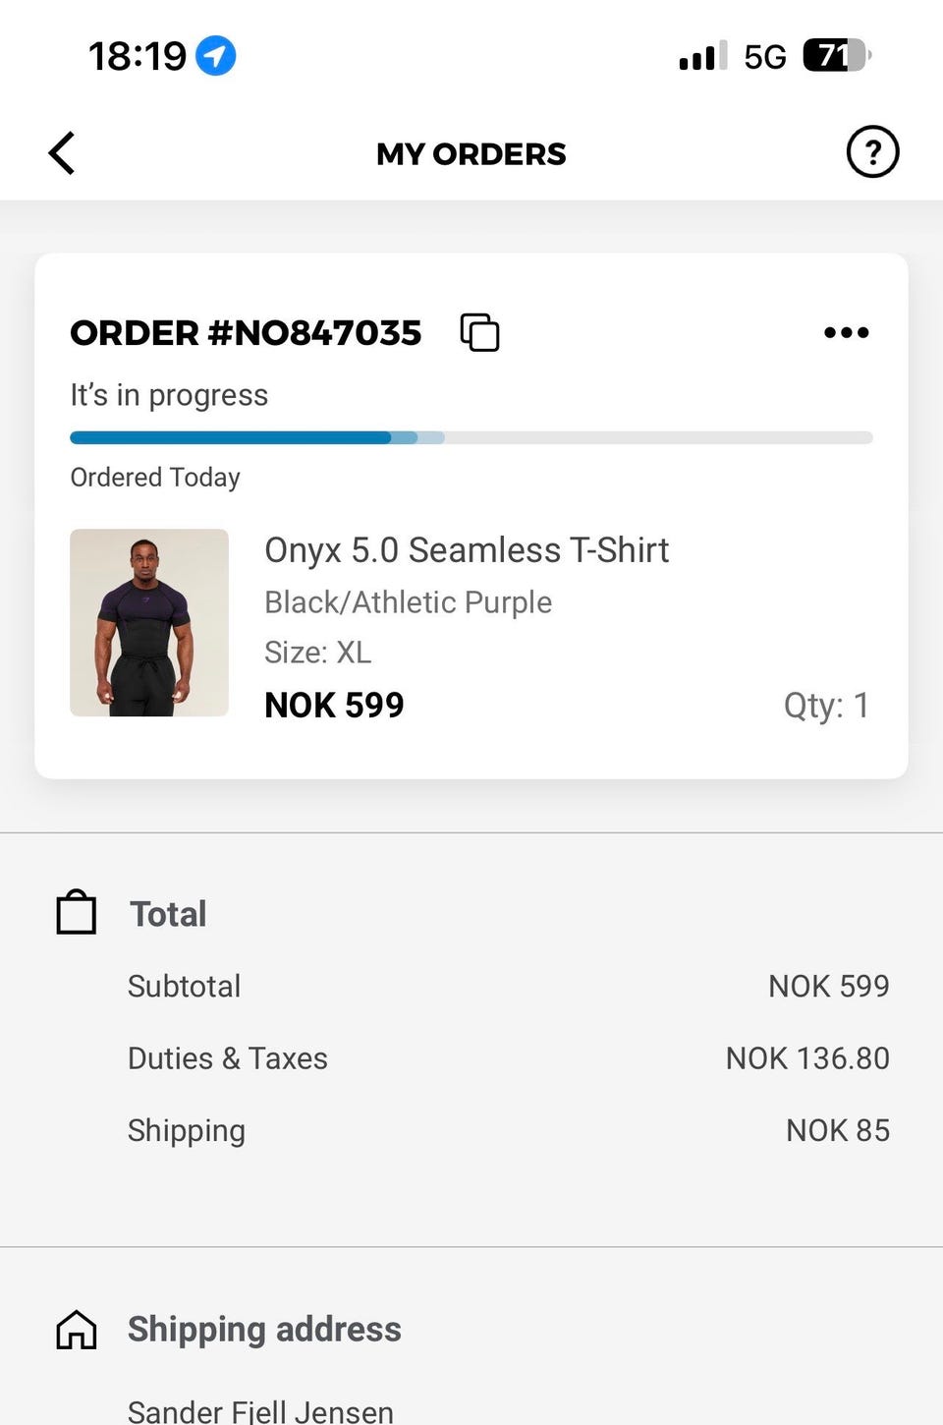Tap the back arrow icon
943x1425 pixels.
(62, 153)
